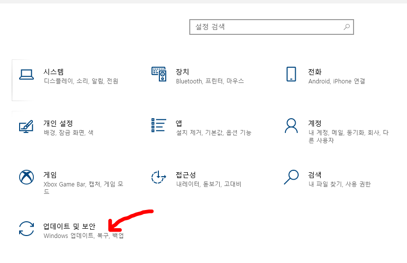This screenshot has height=263, width=407.
Task: Open the 전화 phone icon
Action: tap(291, 74)
